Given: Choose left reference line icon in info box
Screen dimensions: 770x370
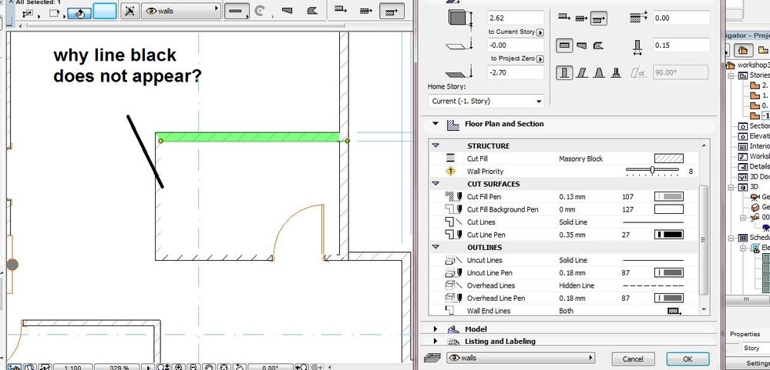Looking at the screenshot, I should coord(339,10).
